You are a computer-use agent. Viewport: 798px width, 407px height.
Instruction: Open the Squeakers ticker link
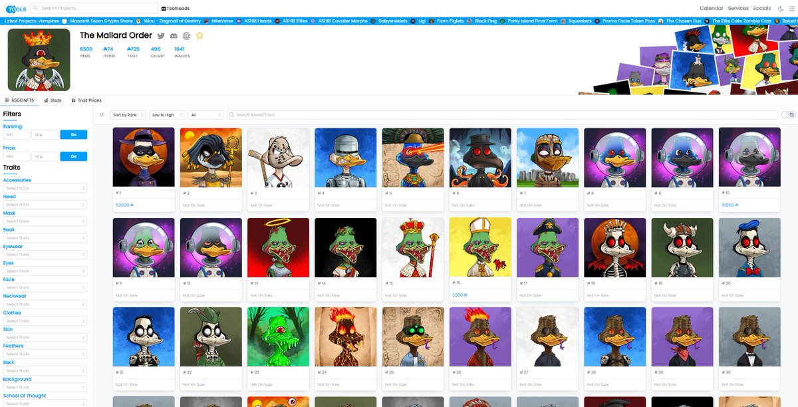click(581, 21)
